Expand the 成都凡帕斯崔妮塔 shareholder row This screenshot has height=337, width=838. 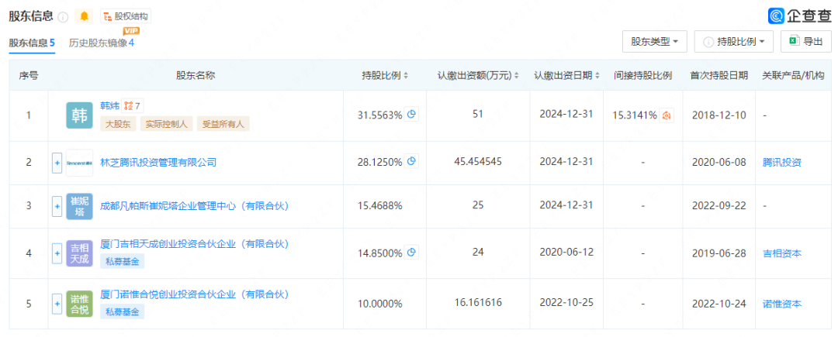pyautogui.click(x=57, y=206)
